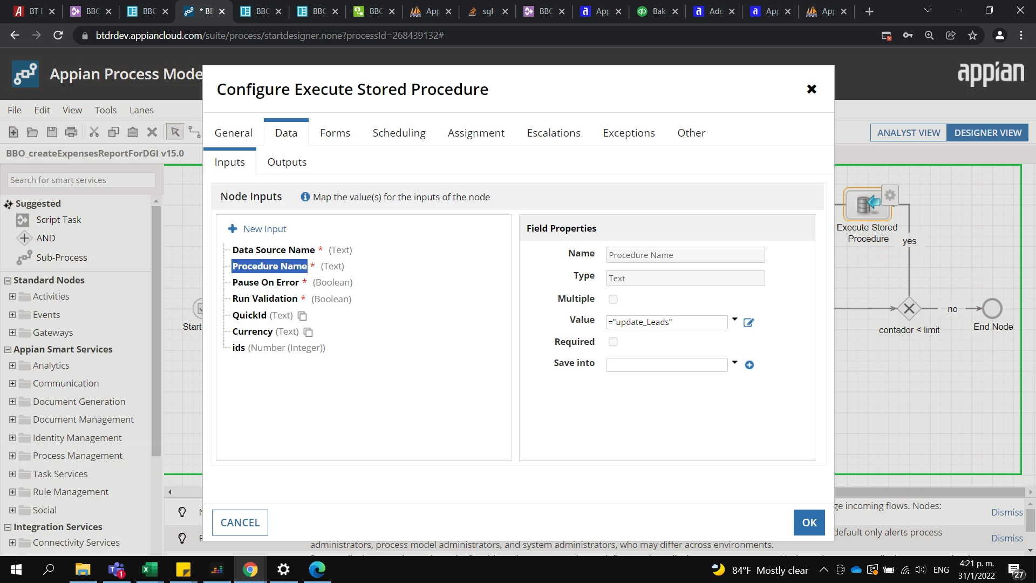This screenshot has height=583, width=1036.
Task: Click the AND gateway suggested icon
Action: (24, 238)
